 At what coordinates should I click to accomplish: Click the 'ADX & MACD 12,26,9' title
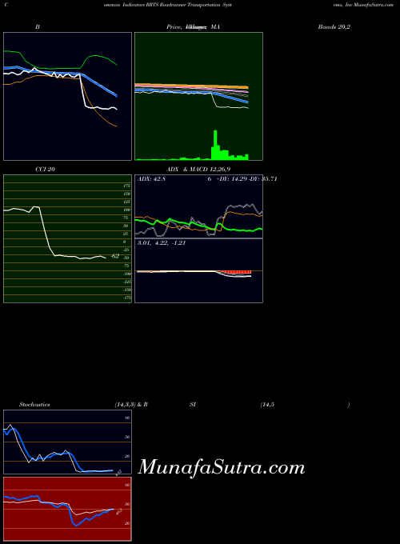pyautogui.click(x=198, y=170)
